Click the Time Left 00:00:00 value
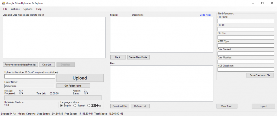277x116 pixels. click(54, 93)
